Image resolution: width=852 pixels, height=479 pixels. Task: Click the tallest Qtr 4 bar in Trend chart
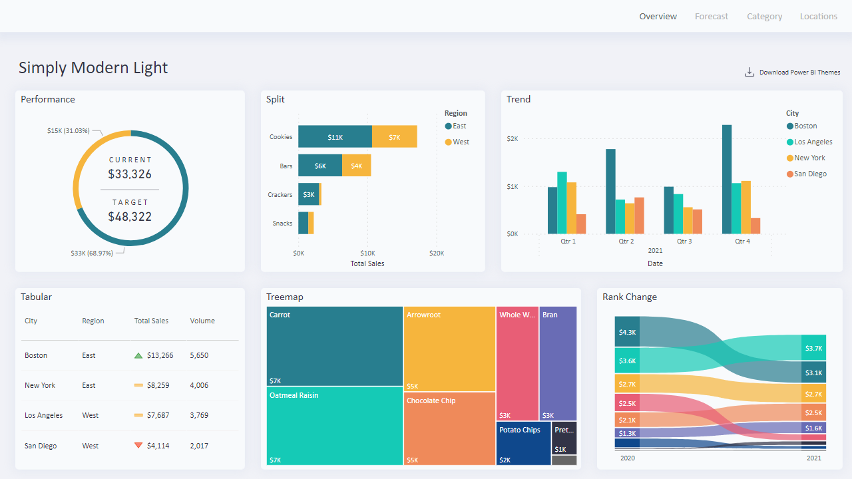point(726,176)
